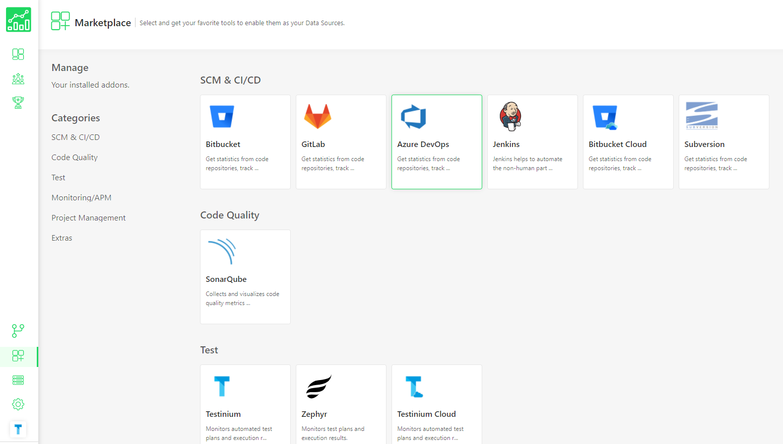Viewport: 783px width, 444px height.
Task: Click SonarQube 'Collects and visualizes' description
Action: [242, 299]
